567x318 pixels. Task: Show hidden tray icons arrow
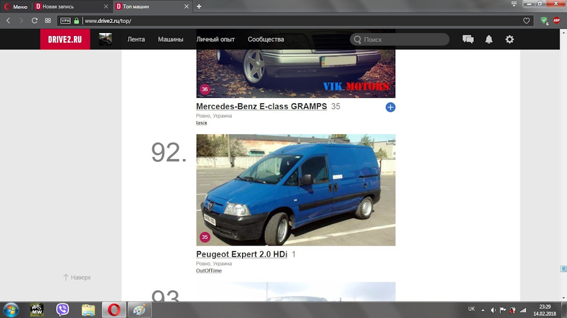pos(483,310)
